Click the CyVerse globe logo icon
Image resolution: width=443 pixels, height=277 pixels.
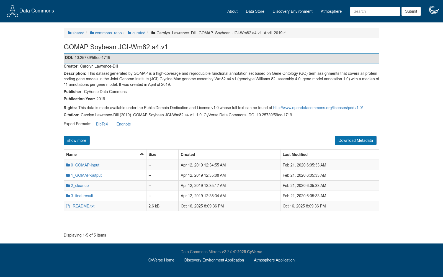coord(434,10)
